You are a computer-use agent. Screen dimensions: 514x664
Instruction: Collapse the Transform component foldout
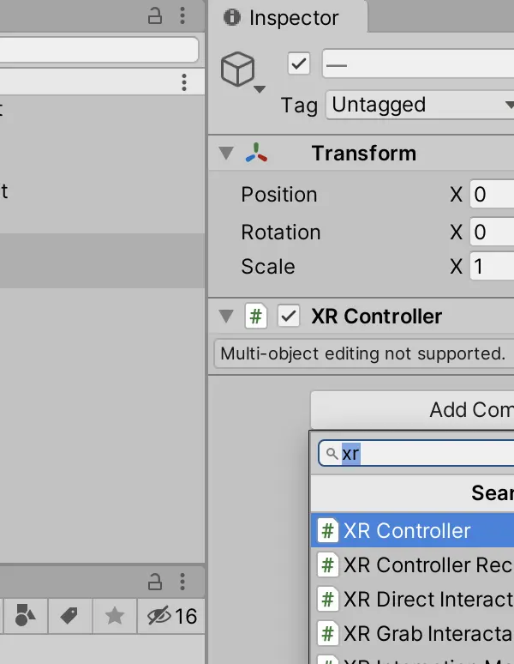226,153
